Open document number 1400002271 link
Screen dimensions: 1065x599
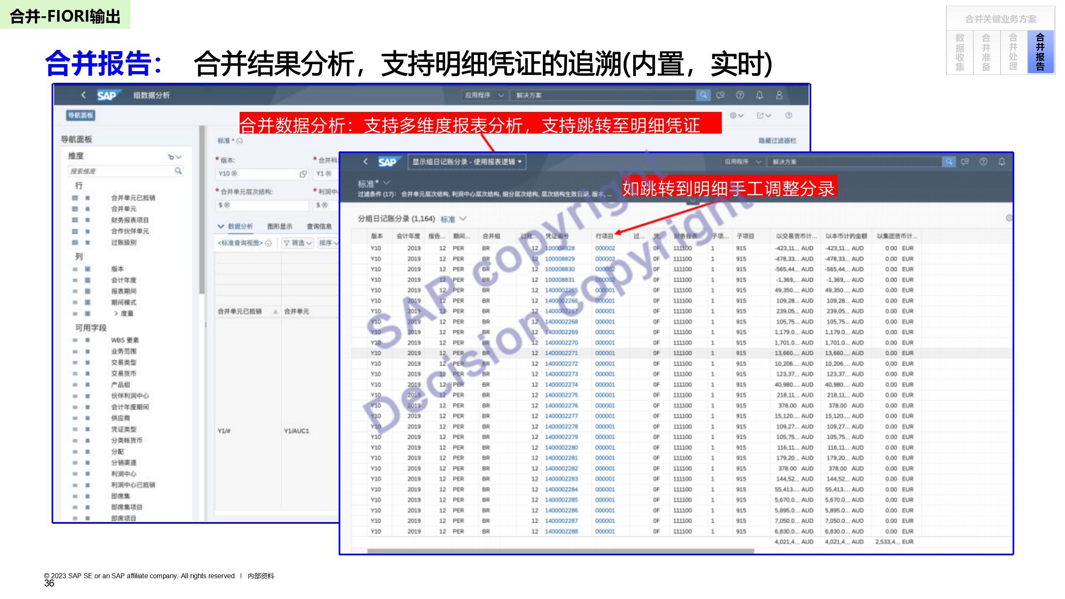[561, 353]
